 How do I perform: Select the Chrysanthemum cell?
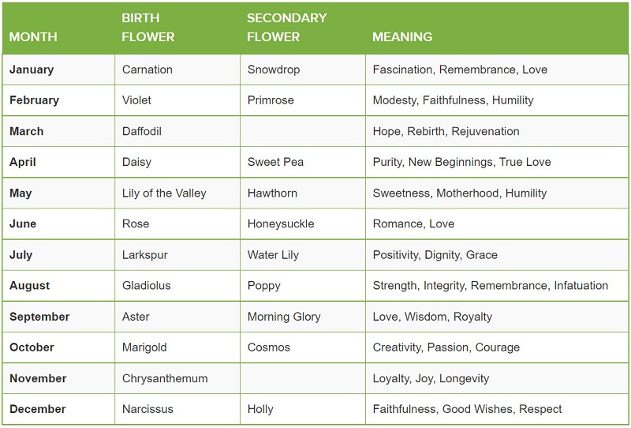coord(165,378)
